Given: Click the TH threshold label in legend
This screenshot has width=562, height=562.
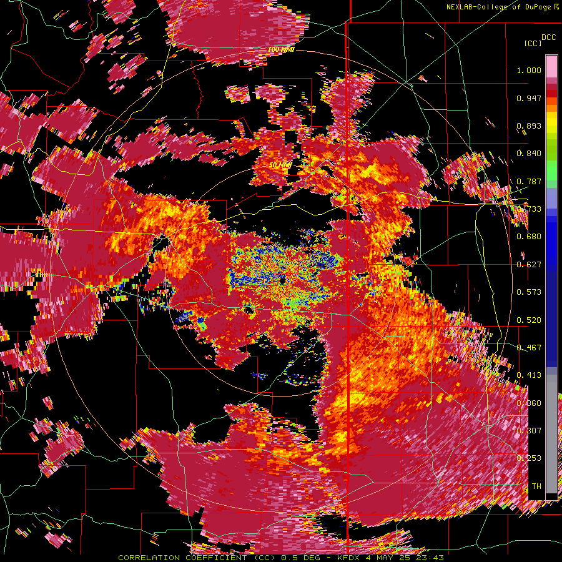Looking at the screenshot, I should (536, 486).
